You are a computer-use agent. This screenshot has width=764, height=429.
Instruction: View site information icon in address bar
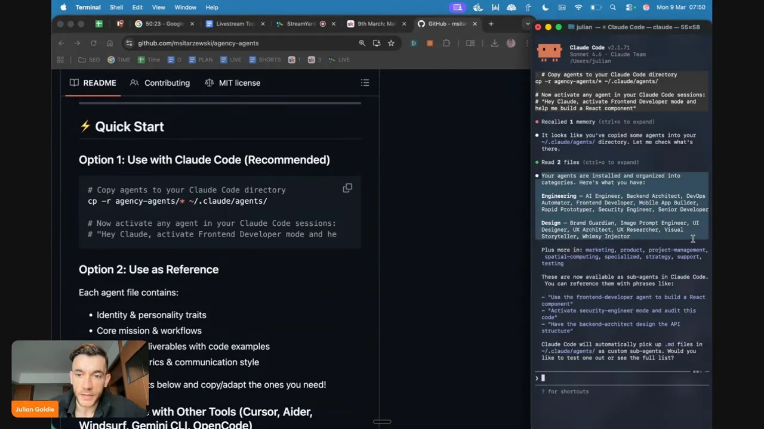coord(129,43)
